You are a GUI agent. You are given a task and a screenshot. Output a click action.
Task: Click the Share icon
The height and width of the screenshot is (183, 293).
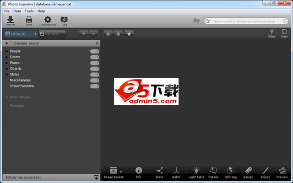click(x=159, y=173)
